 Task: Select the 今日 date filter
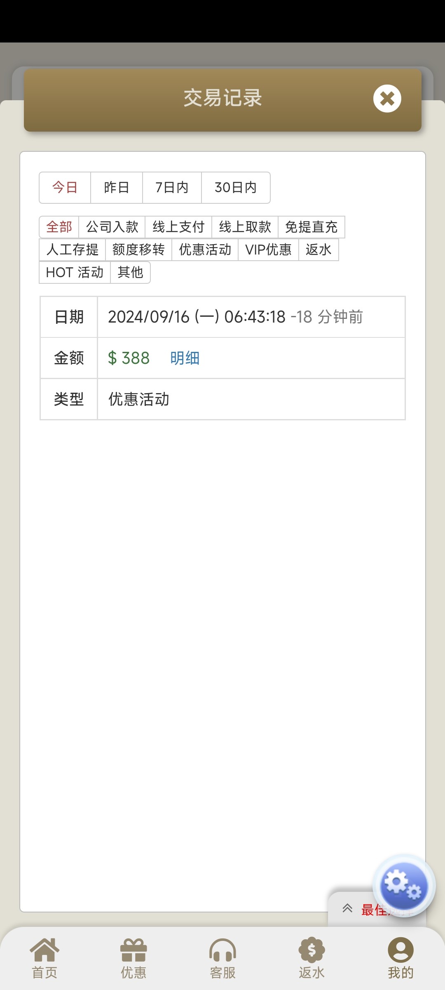point(65,188)
